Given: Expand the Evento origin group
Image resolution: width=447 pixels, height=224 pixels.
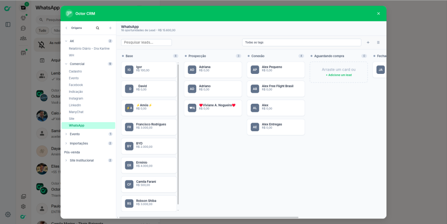Looking at the screenshot, I should pos(66,134).
